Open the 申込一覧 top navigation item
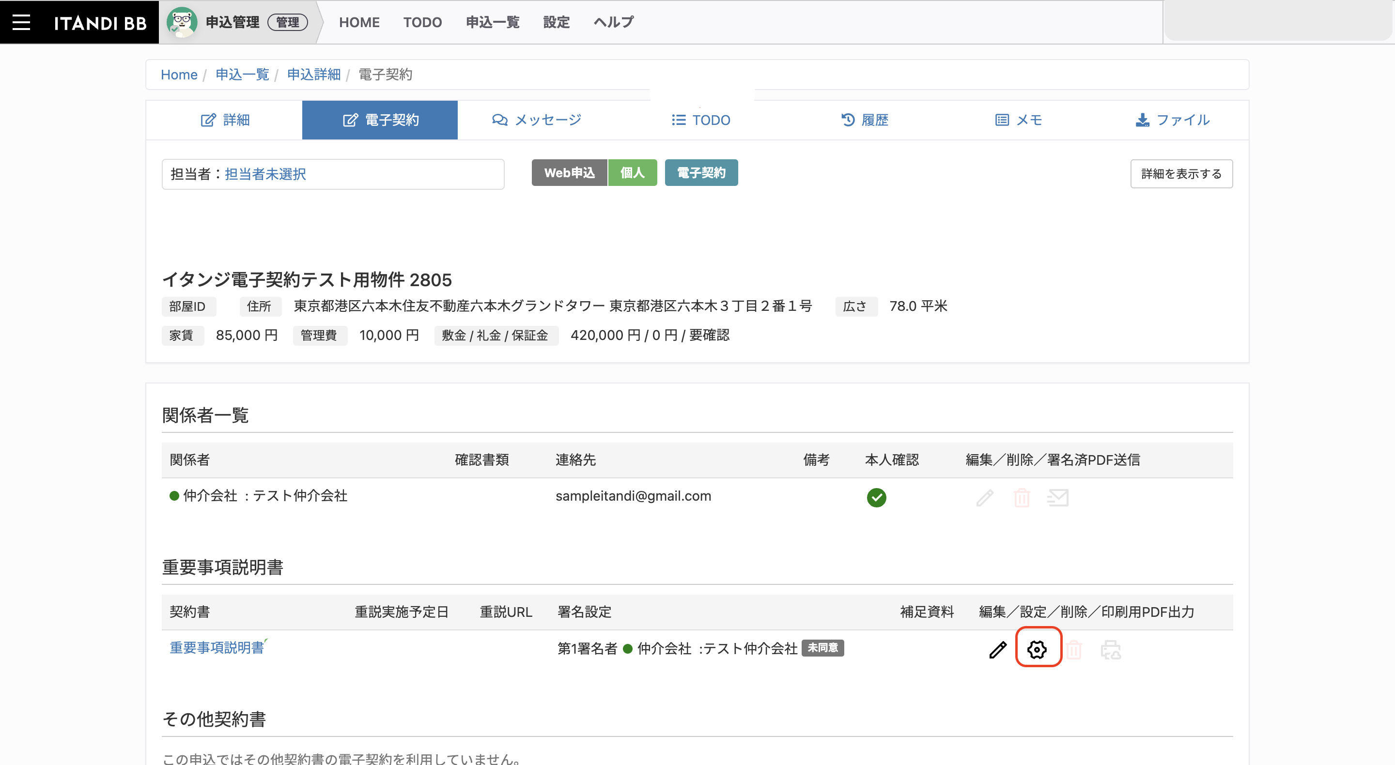The image size is (1395, 765). coord(492,22)
